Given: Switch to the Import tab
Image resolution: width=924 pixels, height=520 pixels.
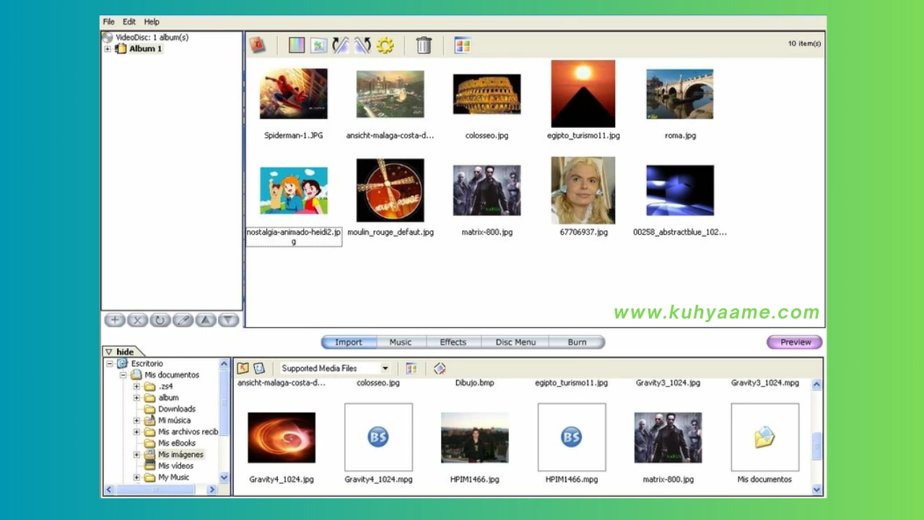Looking at the screenshot, I should tap(349, 342).
